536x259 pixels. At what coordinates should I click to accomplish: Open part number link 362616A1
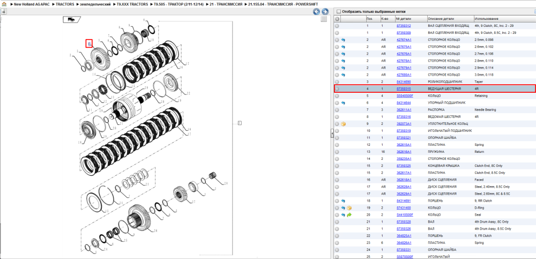(404, 152)
